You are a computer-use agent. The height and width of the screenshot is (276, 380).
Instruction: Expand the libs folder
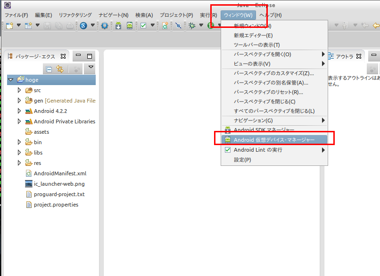pyautogui.click(x=19, y=152)
